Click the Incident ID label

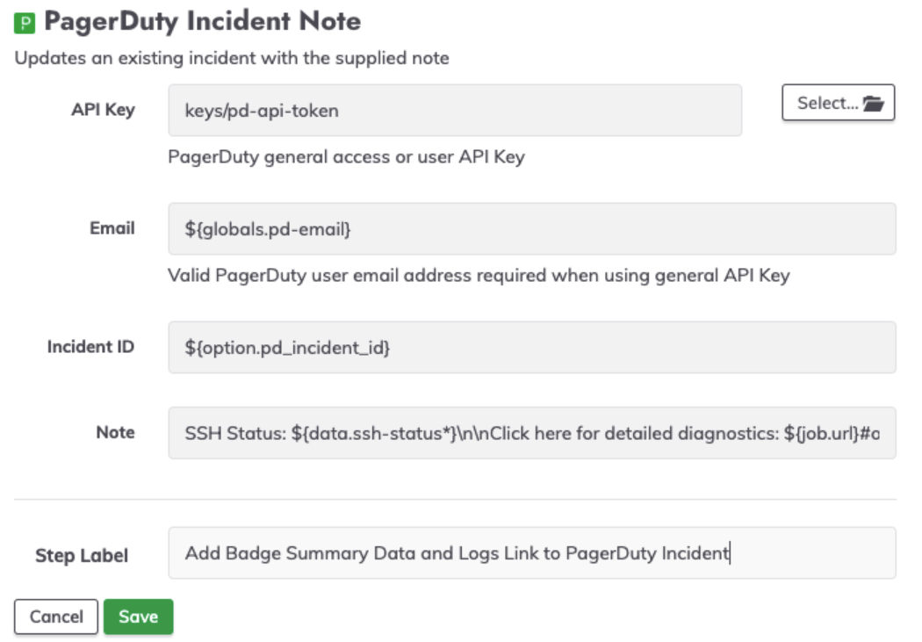(x=90, y=347)
